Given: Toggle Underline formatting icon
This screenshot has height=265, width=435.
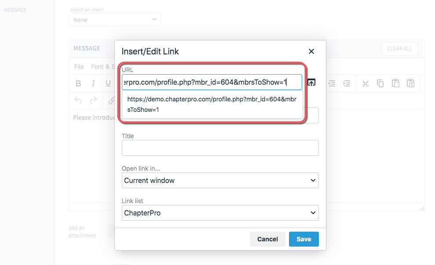Looking at the screenshot, I should pos(108,83).
